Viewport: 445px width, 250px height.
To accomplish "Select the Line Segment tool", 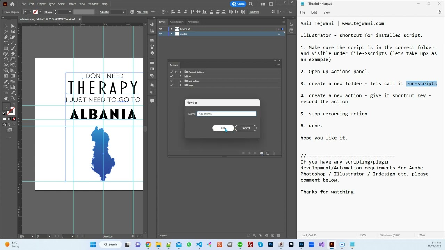I will pos(13,43).
